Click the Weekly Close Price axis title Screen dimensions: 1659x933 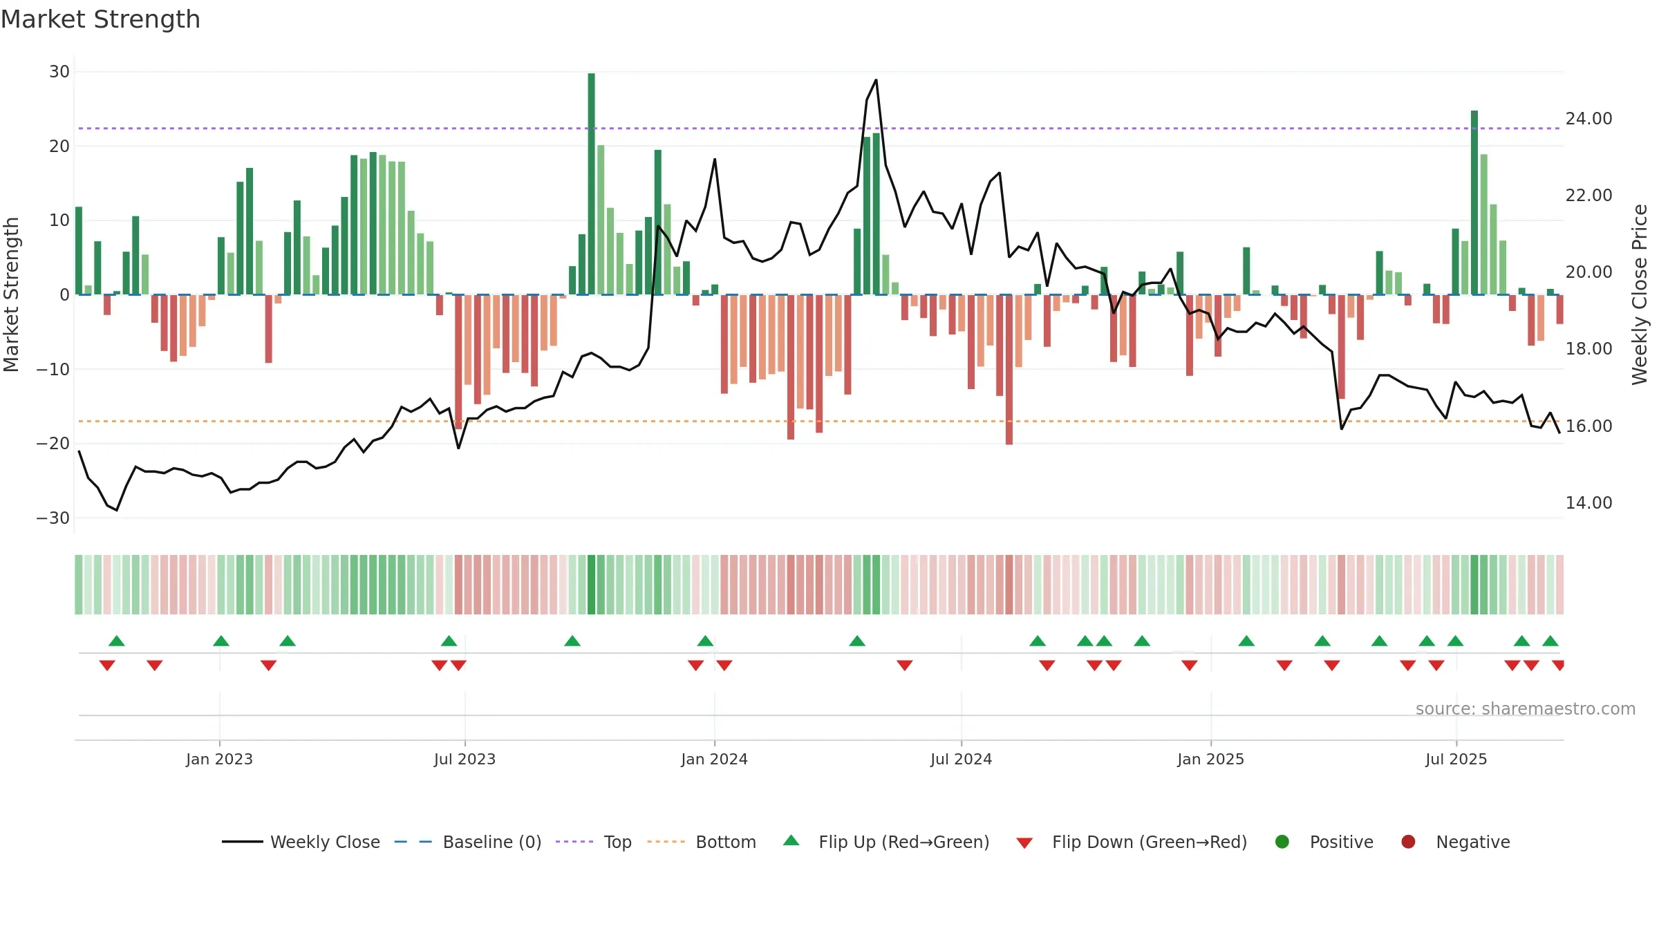1639,294
